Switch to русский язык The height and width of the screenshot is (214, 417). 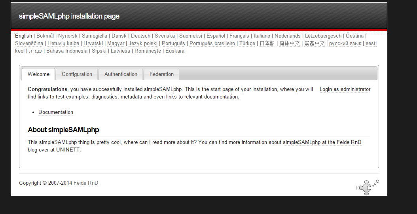click(345, 44)
